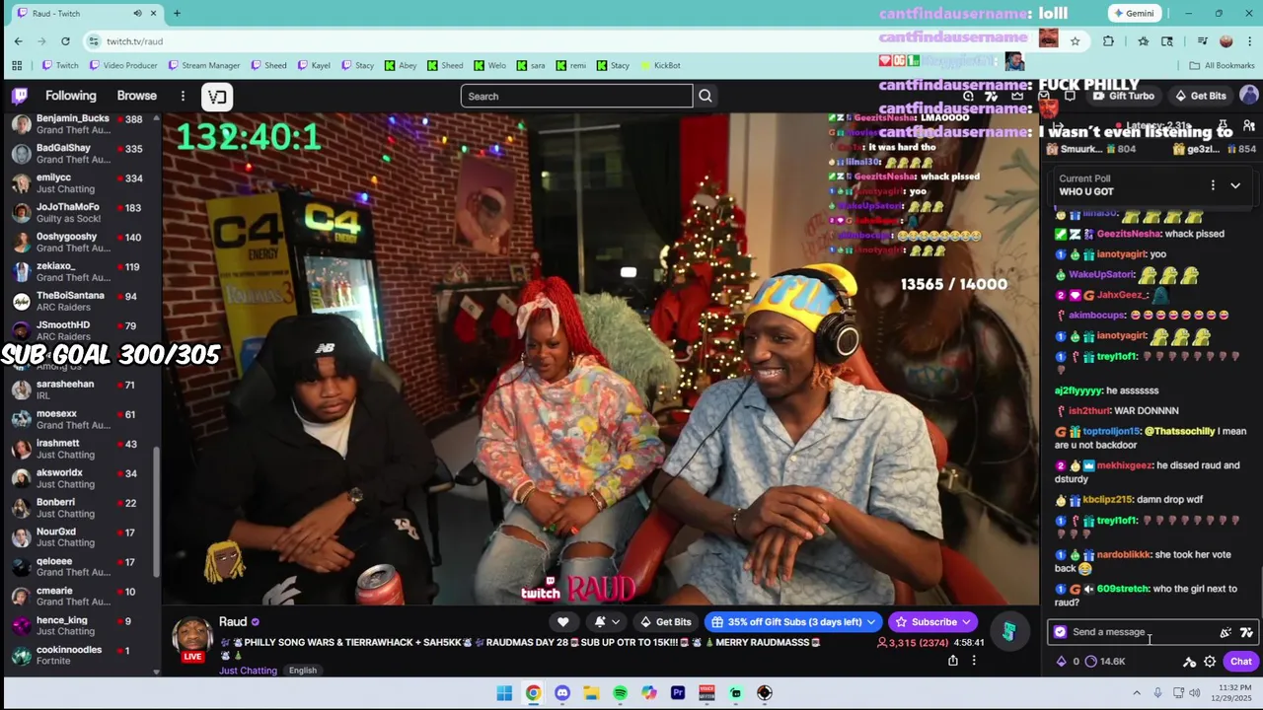
Task: Click the Get Bits button in top nav
Action: [x=1201, y=96]
